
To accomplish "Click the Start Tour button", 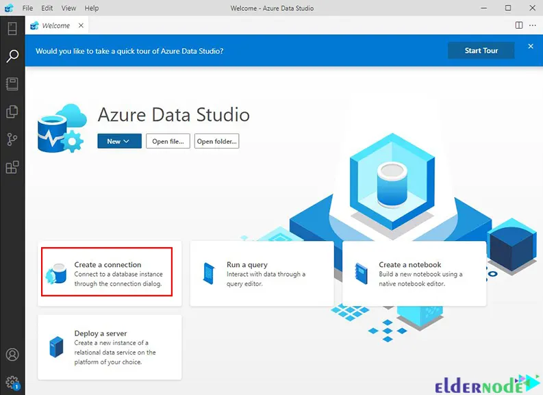I will (481, 51).
